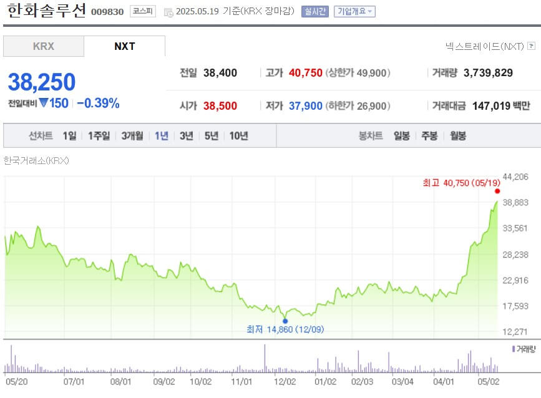This screenshot has height=398, width=541.
Task: Click the 전일 value 38,400
Action: (x=220, y=73)
